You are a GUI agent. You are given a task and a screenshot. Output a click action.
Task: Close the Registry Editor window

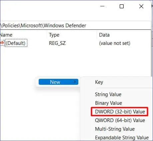[141, 6]
